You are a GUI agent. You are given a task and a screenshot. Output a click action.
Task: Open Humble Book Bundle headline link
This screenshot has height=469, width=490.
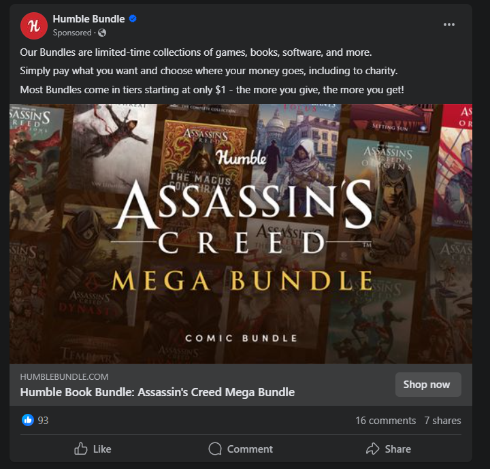pos(157,392)
